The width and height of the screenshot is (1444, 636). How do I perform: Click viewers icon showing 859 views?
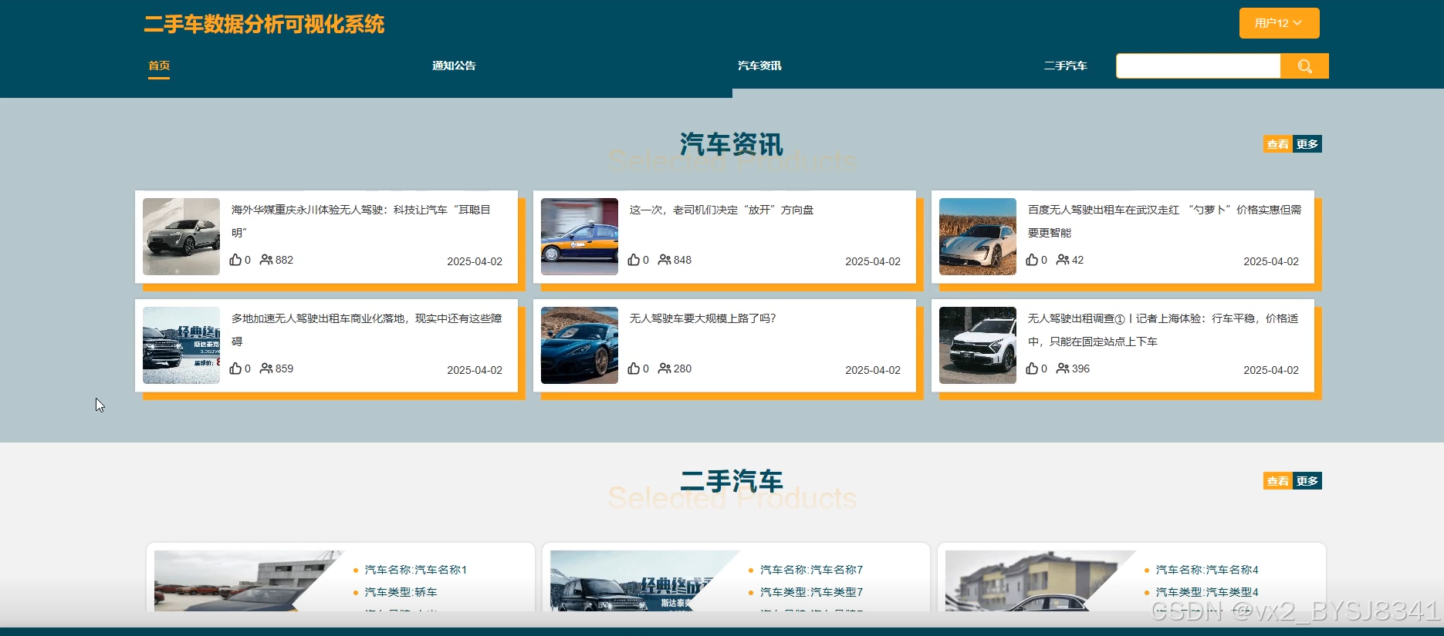(266, 368)
